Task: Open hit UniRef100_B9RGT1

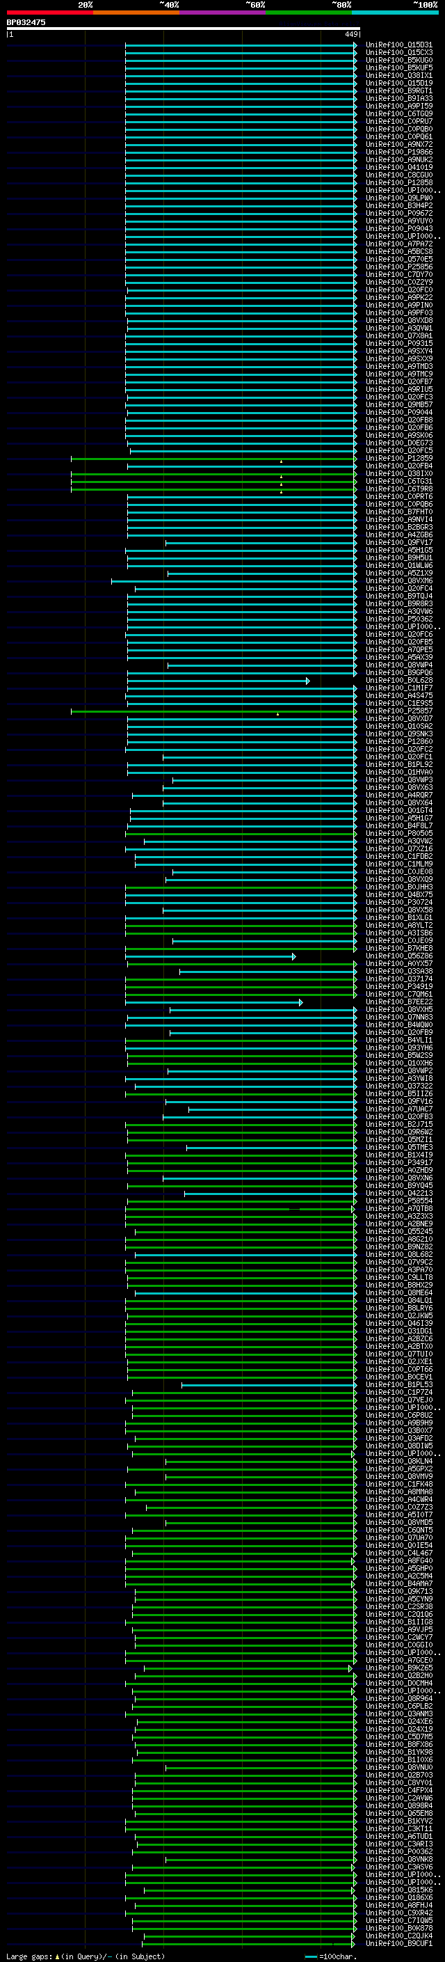Action: point(399,90)
